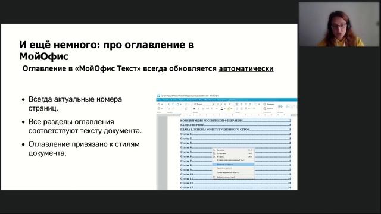Click the Bold button in MyOffice toolbar
The width and height of the screenshot is (381, 214).
(x=195, y=108)
